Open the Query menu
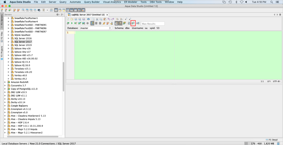 pyautogui.click(x=63, y=2)
